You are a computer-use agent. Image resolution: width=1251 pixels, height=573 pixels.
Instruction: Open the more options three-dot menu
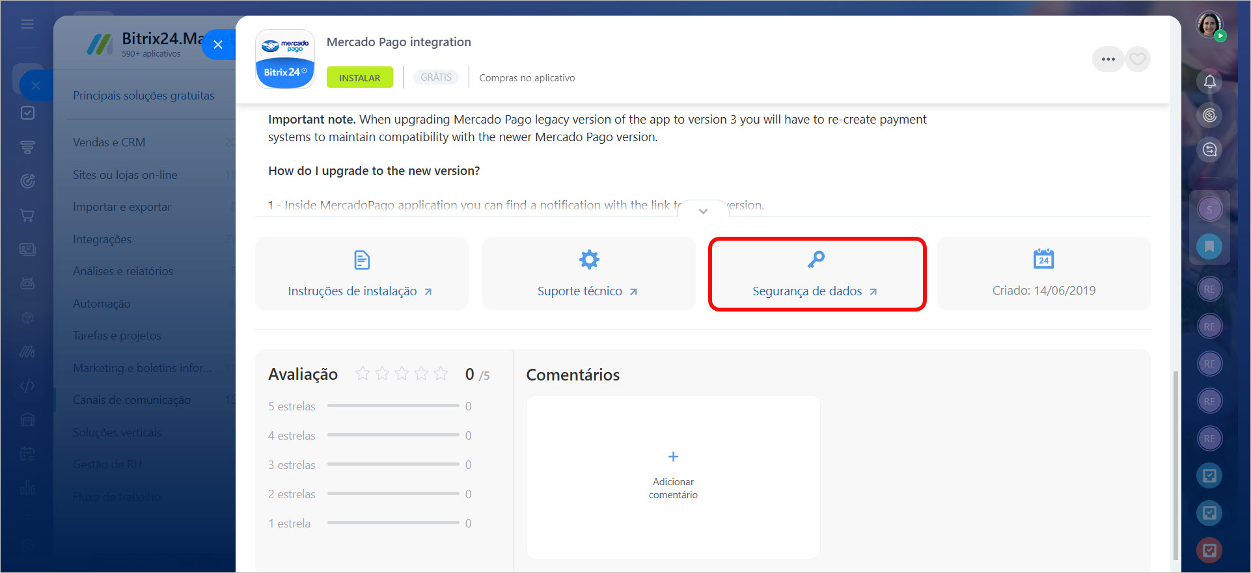point(1108,59)
